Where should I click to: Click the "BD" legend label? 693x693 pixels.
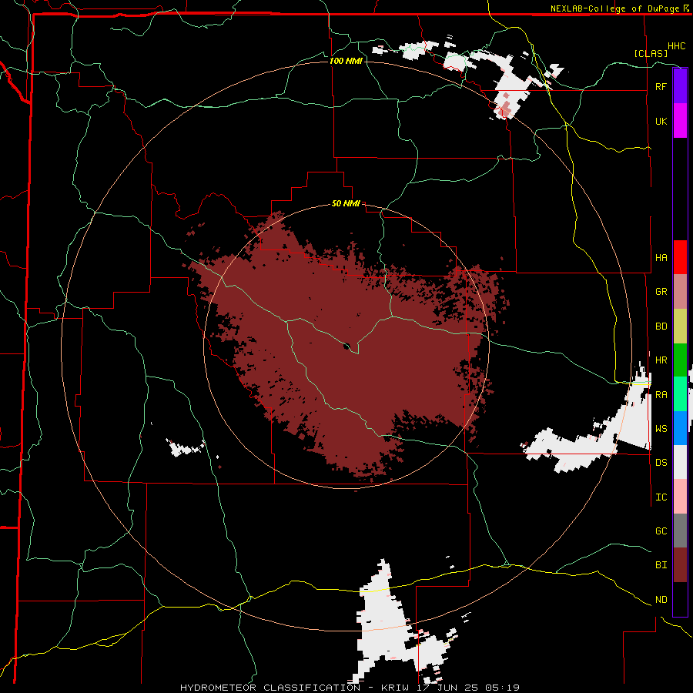click(661, 326)
